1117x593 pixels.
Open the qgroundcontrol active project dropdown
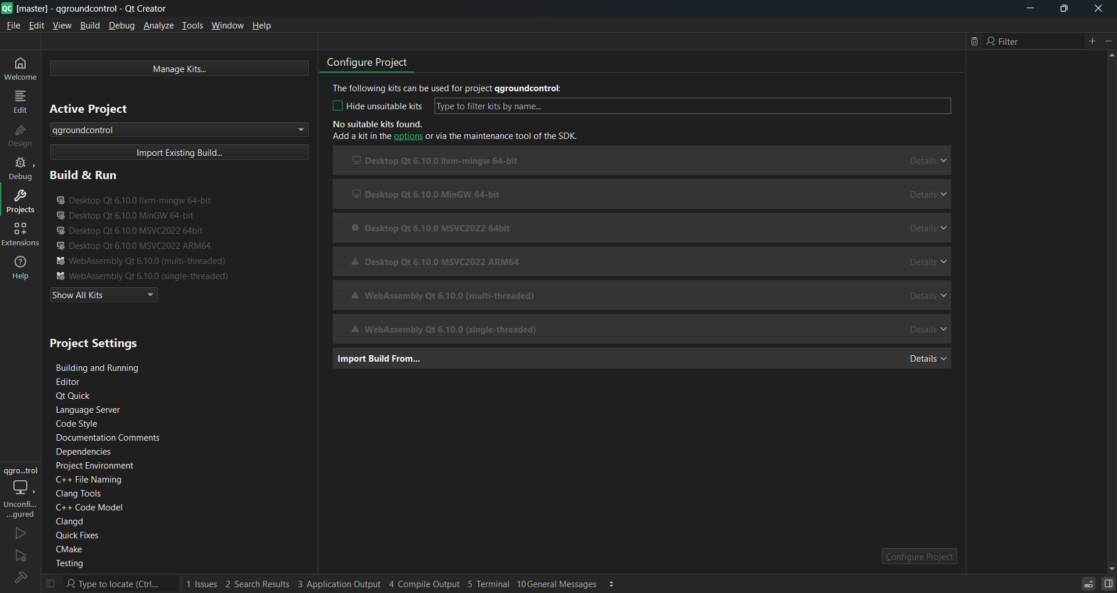click(179, 130)
